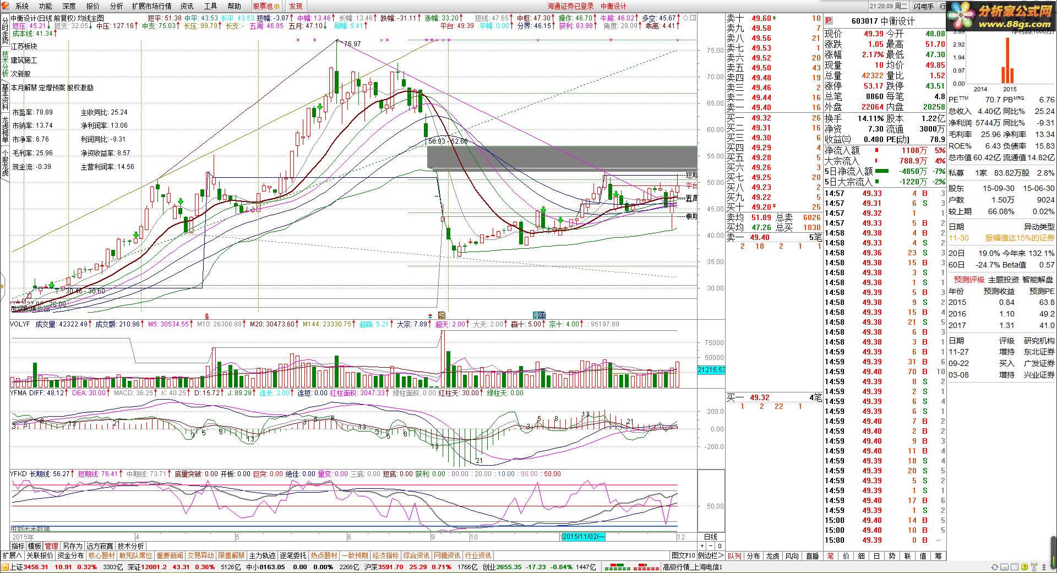1057x573 pixels.
Task: Click the 指标 tab below chart
Action: [x=18, y=546]
